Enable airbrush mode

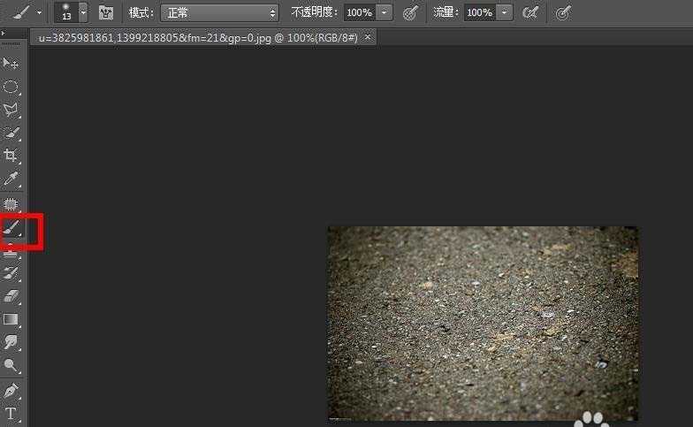pyautogui.click(x=530, y=12)
